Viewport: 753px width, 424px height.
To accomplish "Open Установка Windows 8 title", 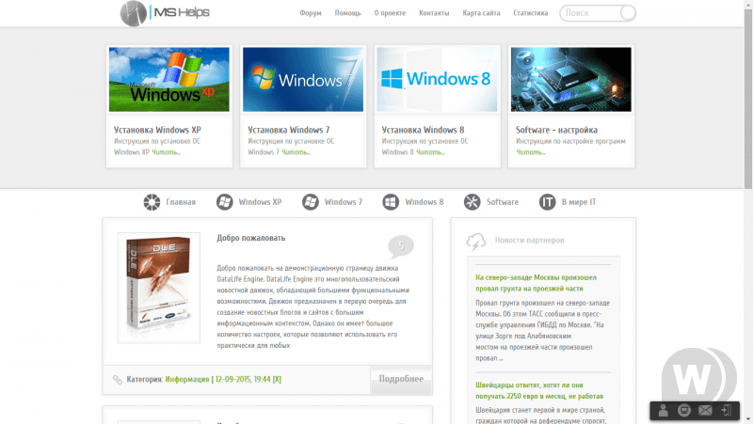I will tap(423, 130).
